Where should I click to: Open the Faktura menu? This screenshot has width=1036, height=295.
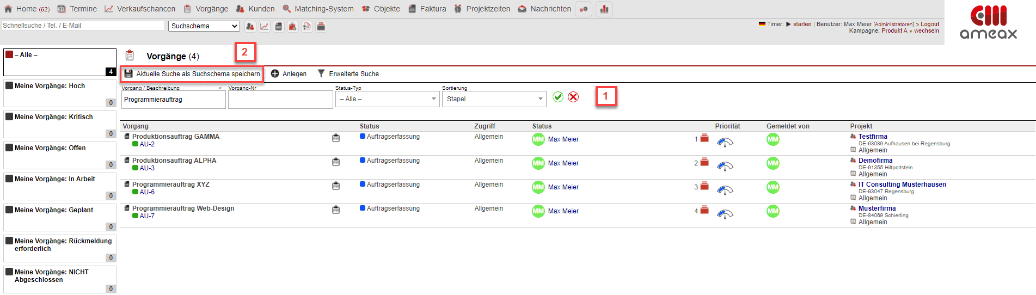427,9
